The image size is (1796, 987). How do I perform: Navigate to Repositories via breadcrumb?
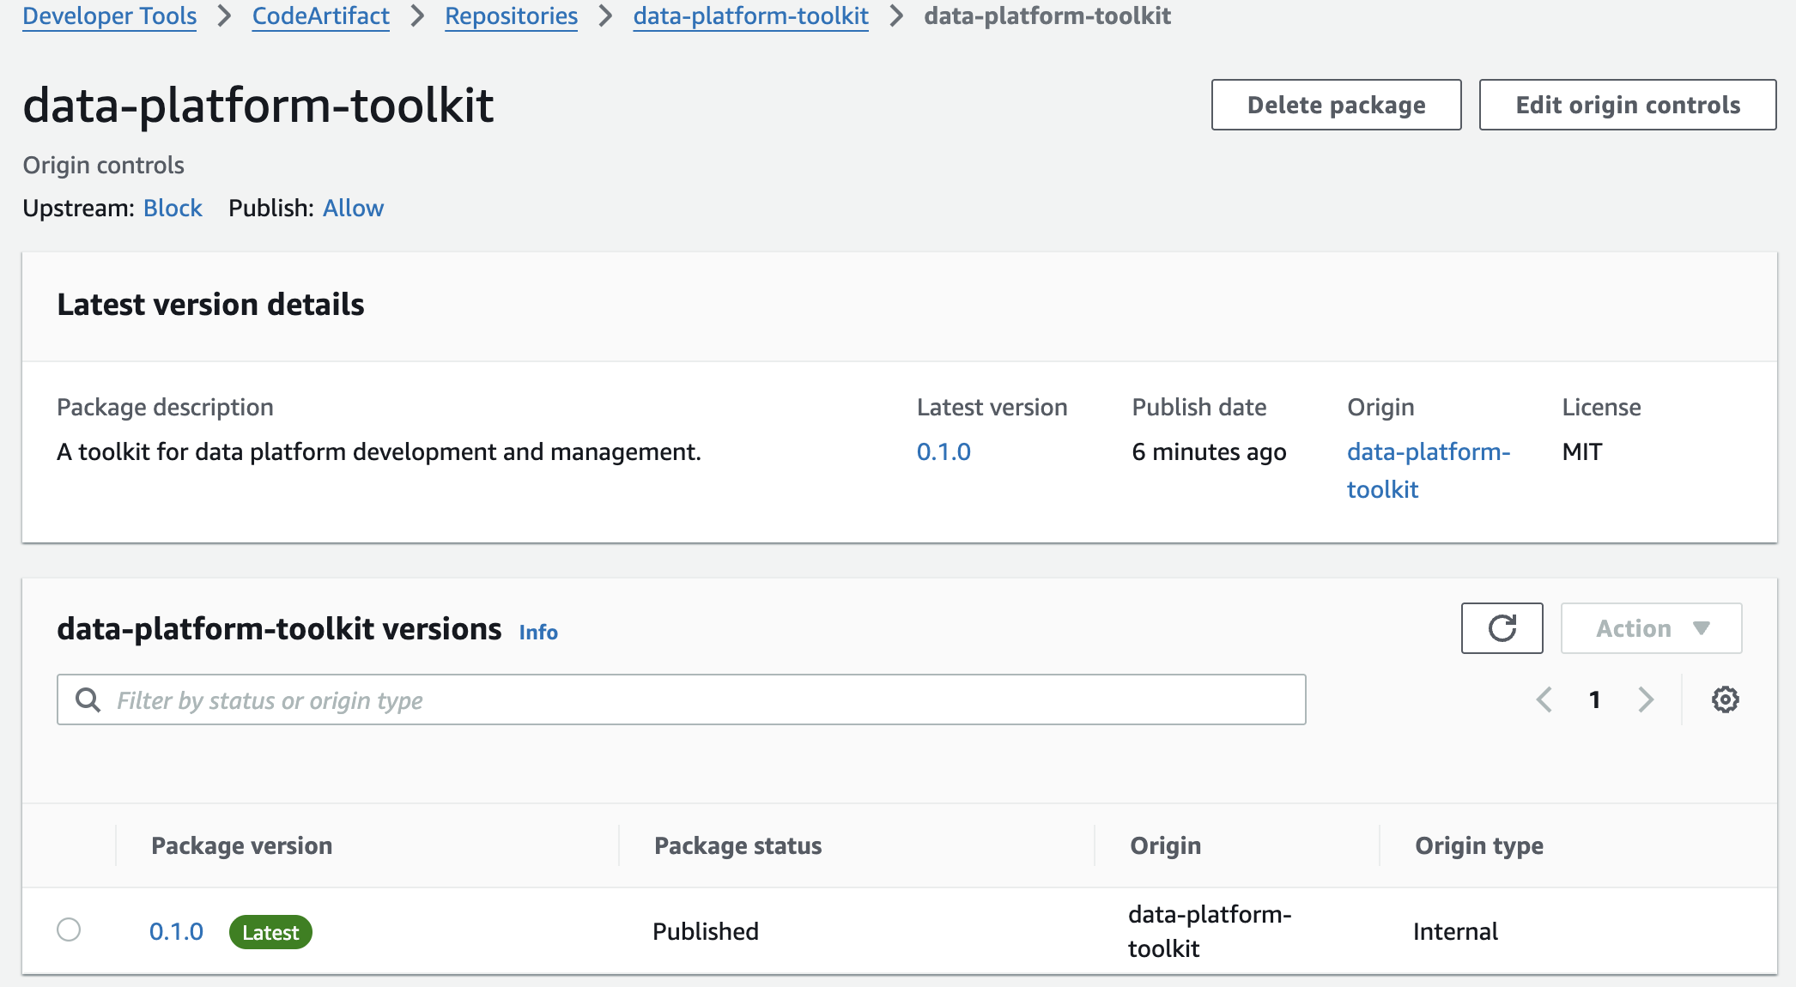point(511,15)
